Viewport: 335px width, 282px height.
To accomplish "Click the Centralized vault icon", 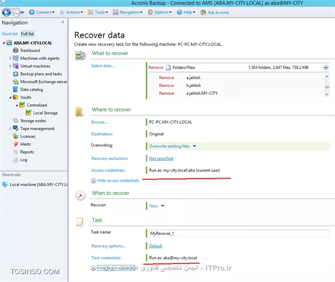I will coord(22,105).
